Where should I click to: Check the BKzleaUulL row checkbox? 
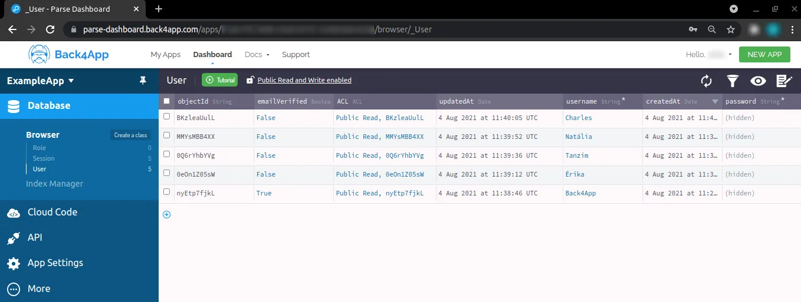coord(166,117)
